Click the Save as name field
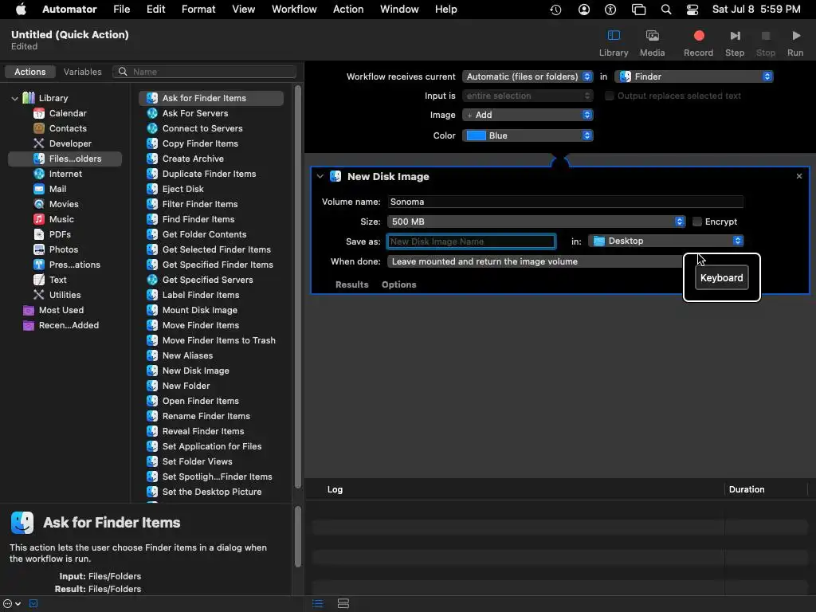Viewport: 816px width, 612px height. click(x=471, y=241)
